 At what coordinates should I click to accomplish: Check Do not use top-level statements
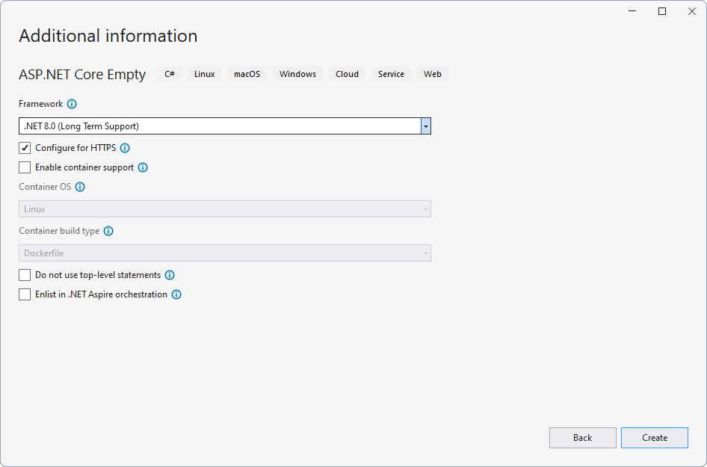25,275
